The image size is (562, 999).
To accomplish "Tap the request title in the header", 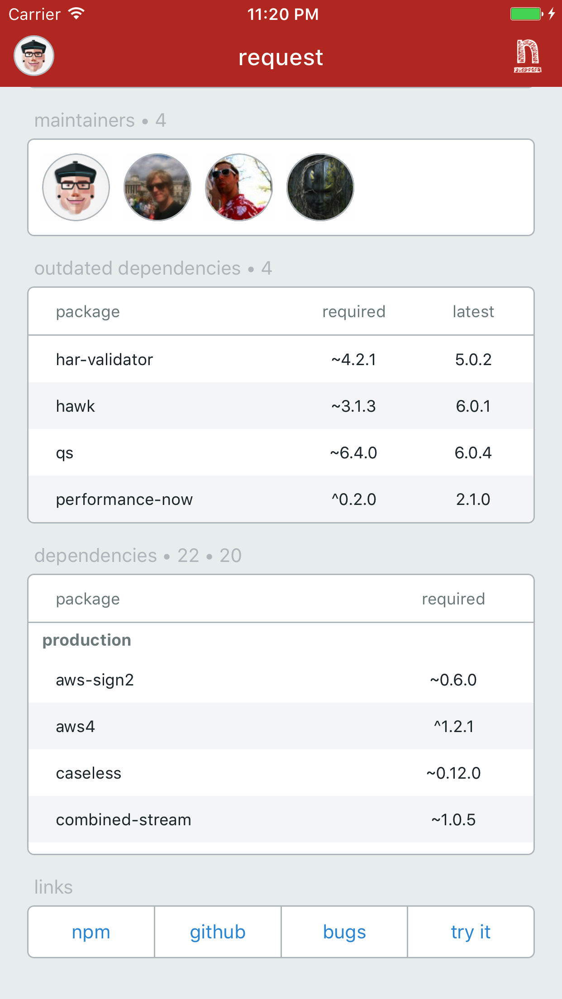I will pos(281,57).
